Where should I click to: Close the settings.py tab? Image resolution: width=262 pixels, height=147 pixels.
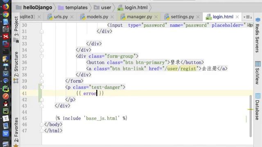point(198,17)
